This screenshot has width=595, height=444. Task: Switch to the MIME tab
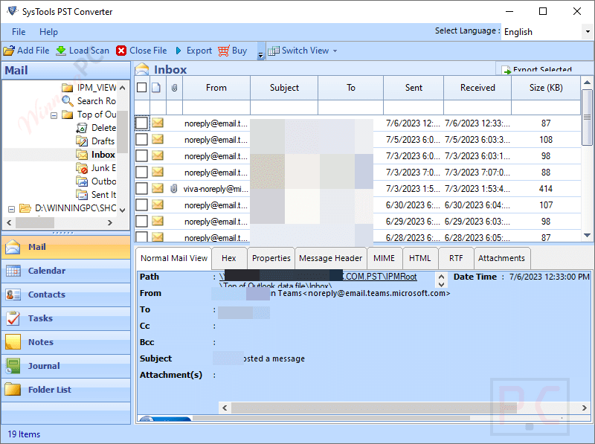[x=384, y=258]
